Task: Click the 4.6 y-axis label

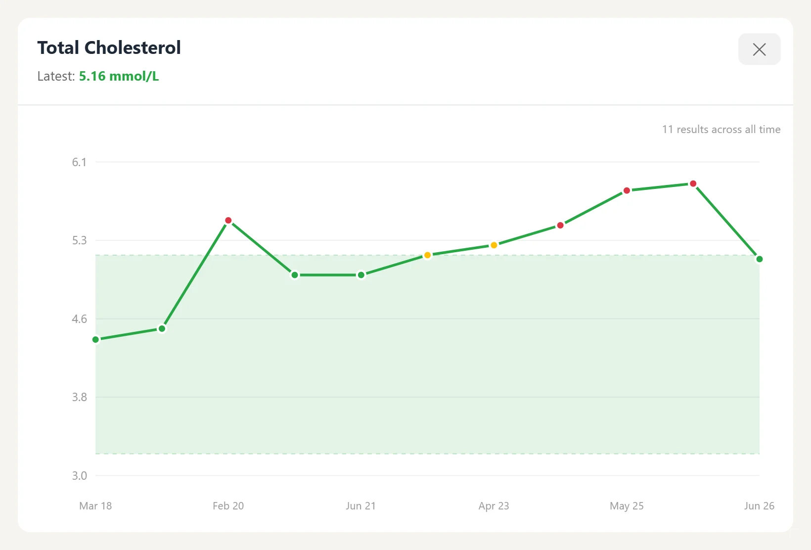Action: tap(79, 319)
